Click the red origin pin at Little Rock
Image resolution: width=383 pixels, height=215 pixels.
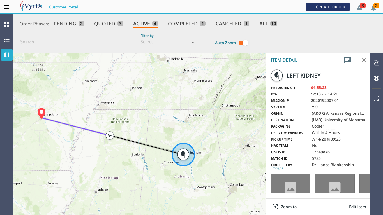pos(41,113)
